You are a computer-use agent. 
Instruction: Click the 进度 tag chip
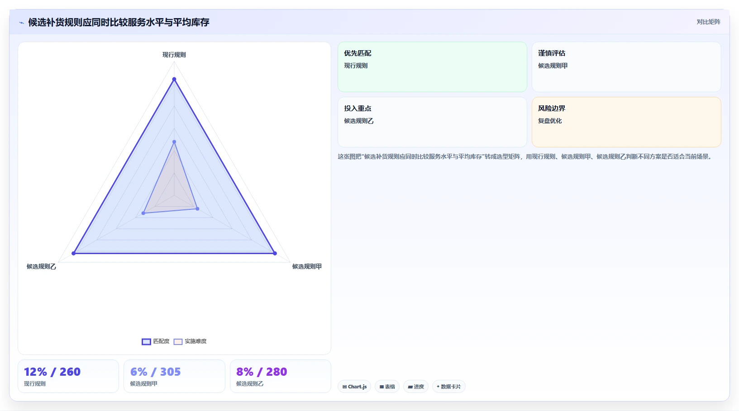click(x=416, y=387)
